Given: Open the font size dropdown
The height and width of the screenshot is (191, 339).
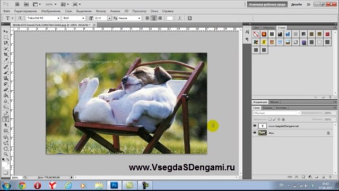Looking at the screenshot, I should coord(109,18).
